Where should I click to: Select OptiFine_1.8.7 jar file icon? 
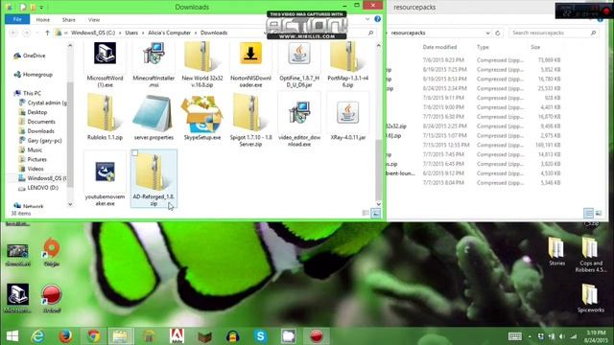[299, 54]
